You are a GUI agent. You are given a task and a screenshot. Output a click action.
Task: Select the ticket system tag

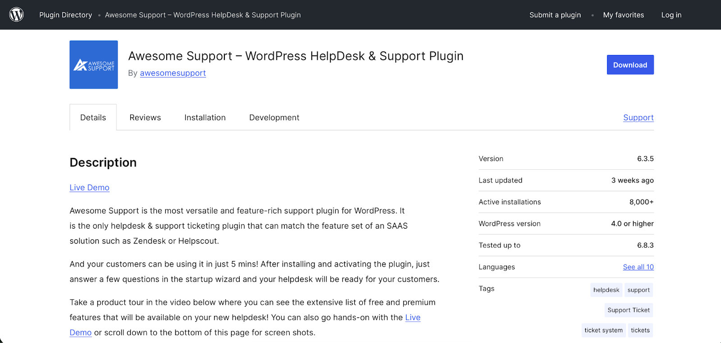point(603,330)
